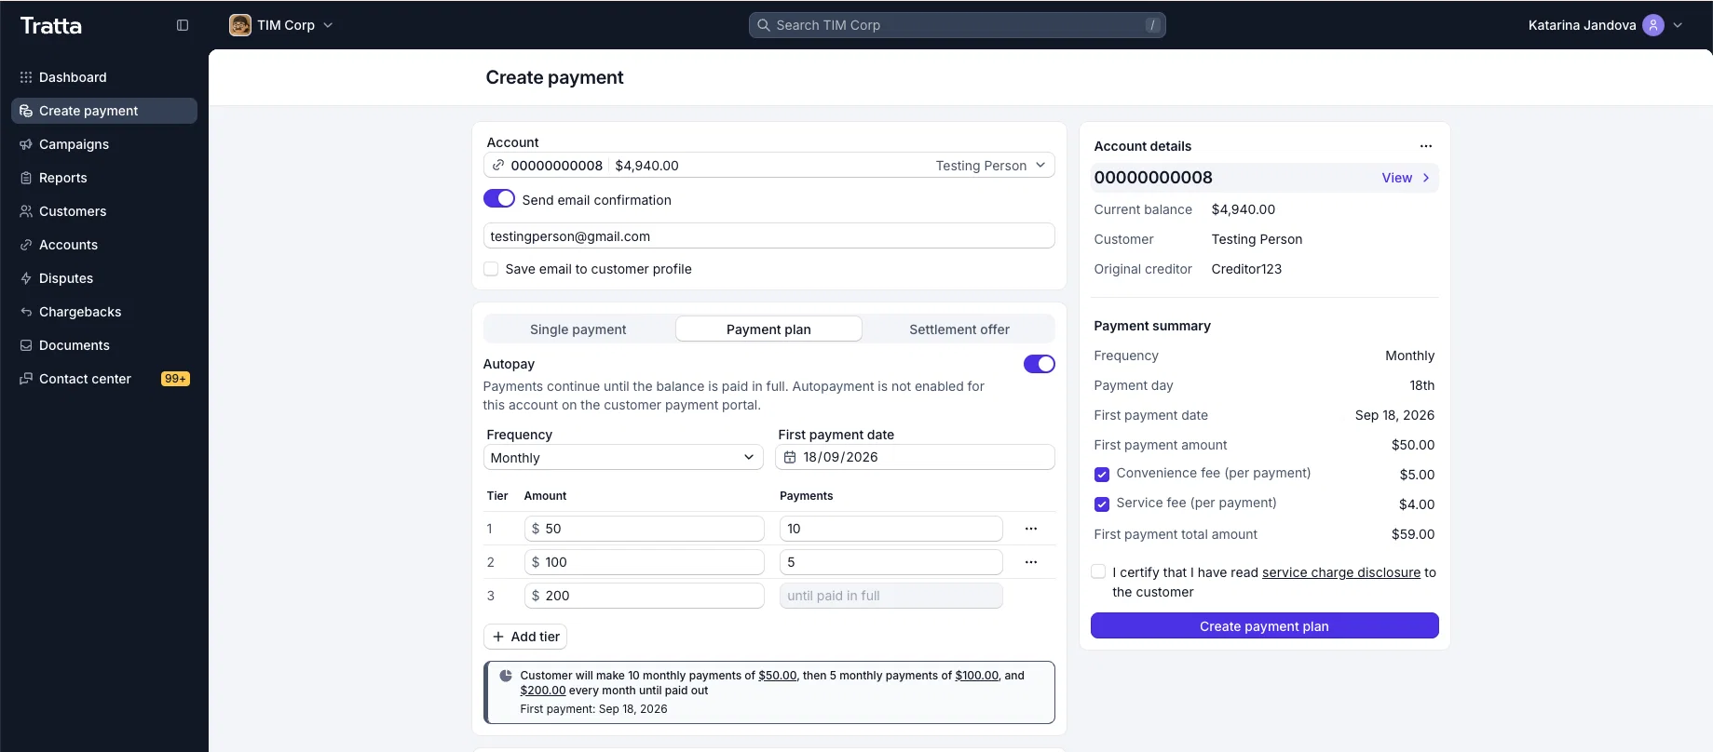Expand the user menu chevron

1678,25
